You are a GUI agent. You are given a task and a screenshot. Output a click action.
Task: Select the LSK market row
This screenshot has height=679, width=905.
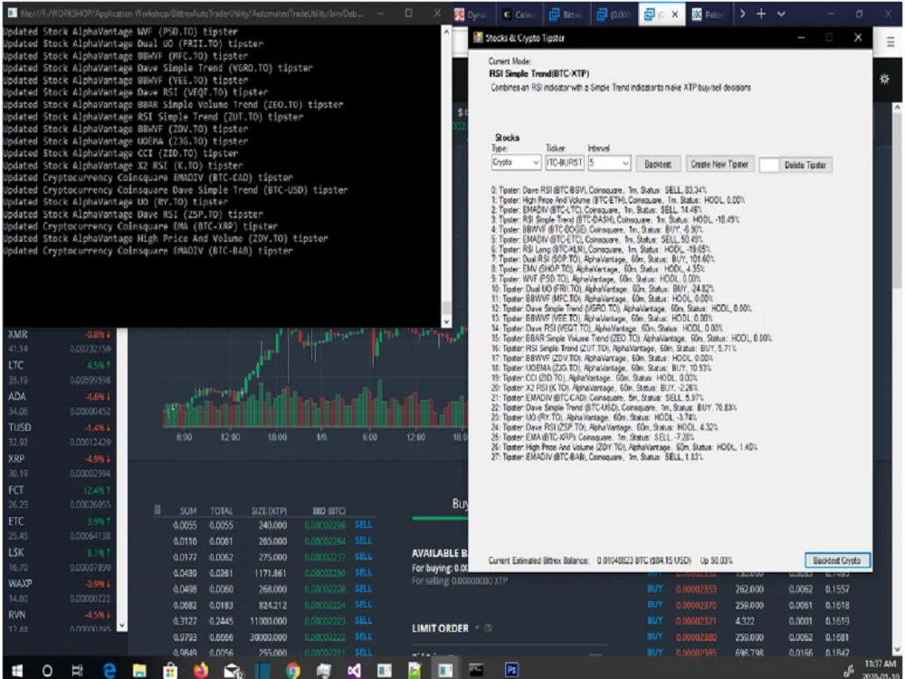60,559
